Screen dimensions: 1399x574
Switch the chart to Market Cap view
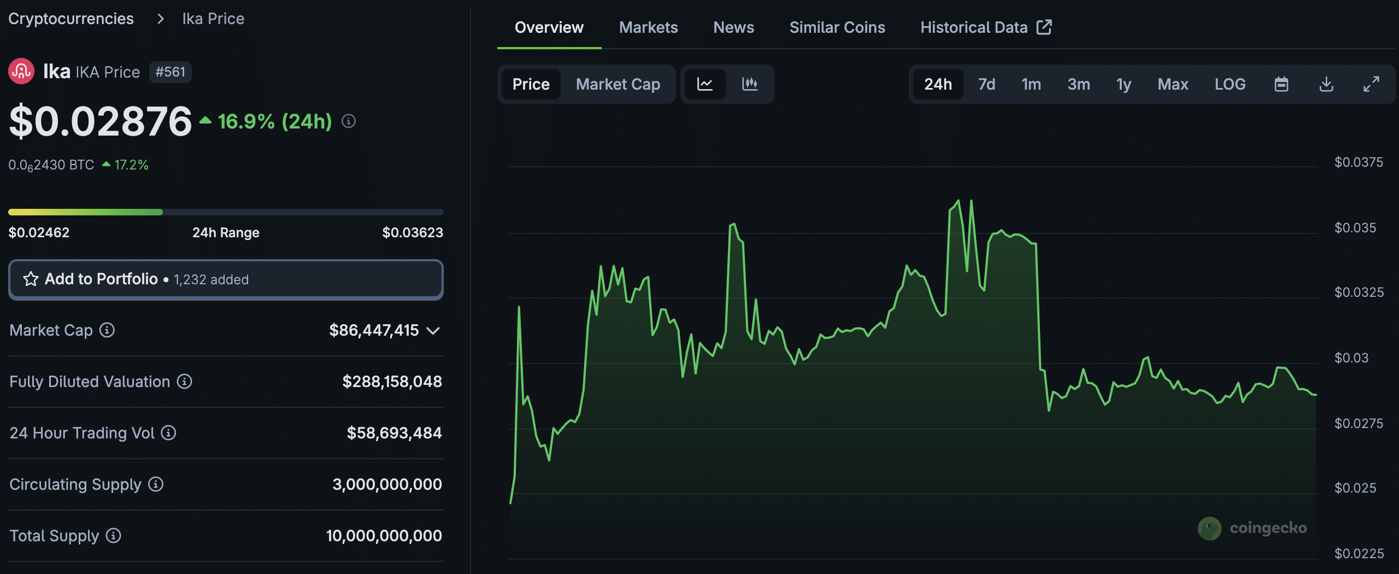click(617, 84)
